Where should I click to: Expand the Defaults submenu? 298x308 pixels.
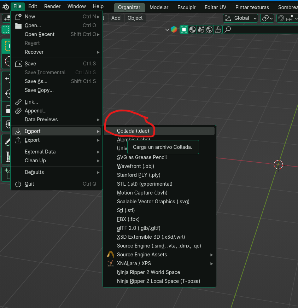[57, 172]
